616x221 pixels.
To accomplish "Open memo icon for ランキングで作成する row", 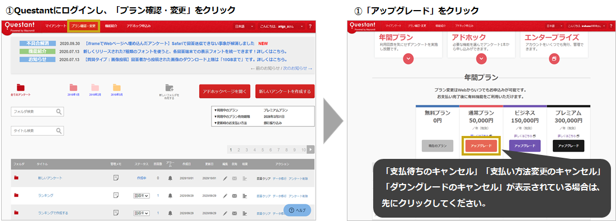I will pos(116,213).
